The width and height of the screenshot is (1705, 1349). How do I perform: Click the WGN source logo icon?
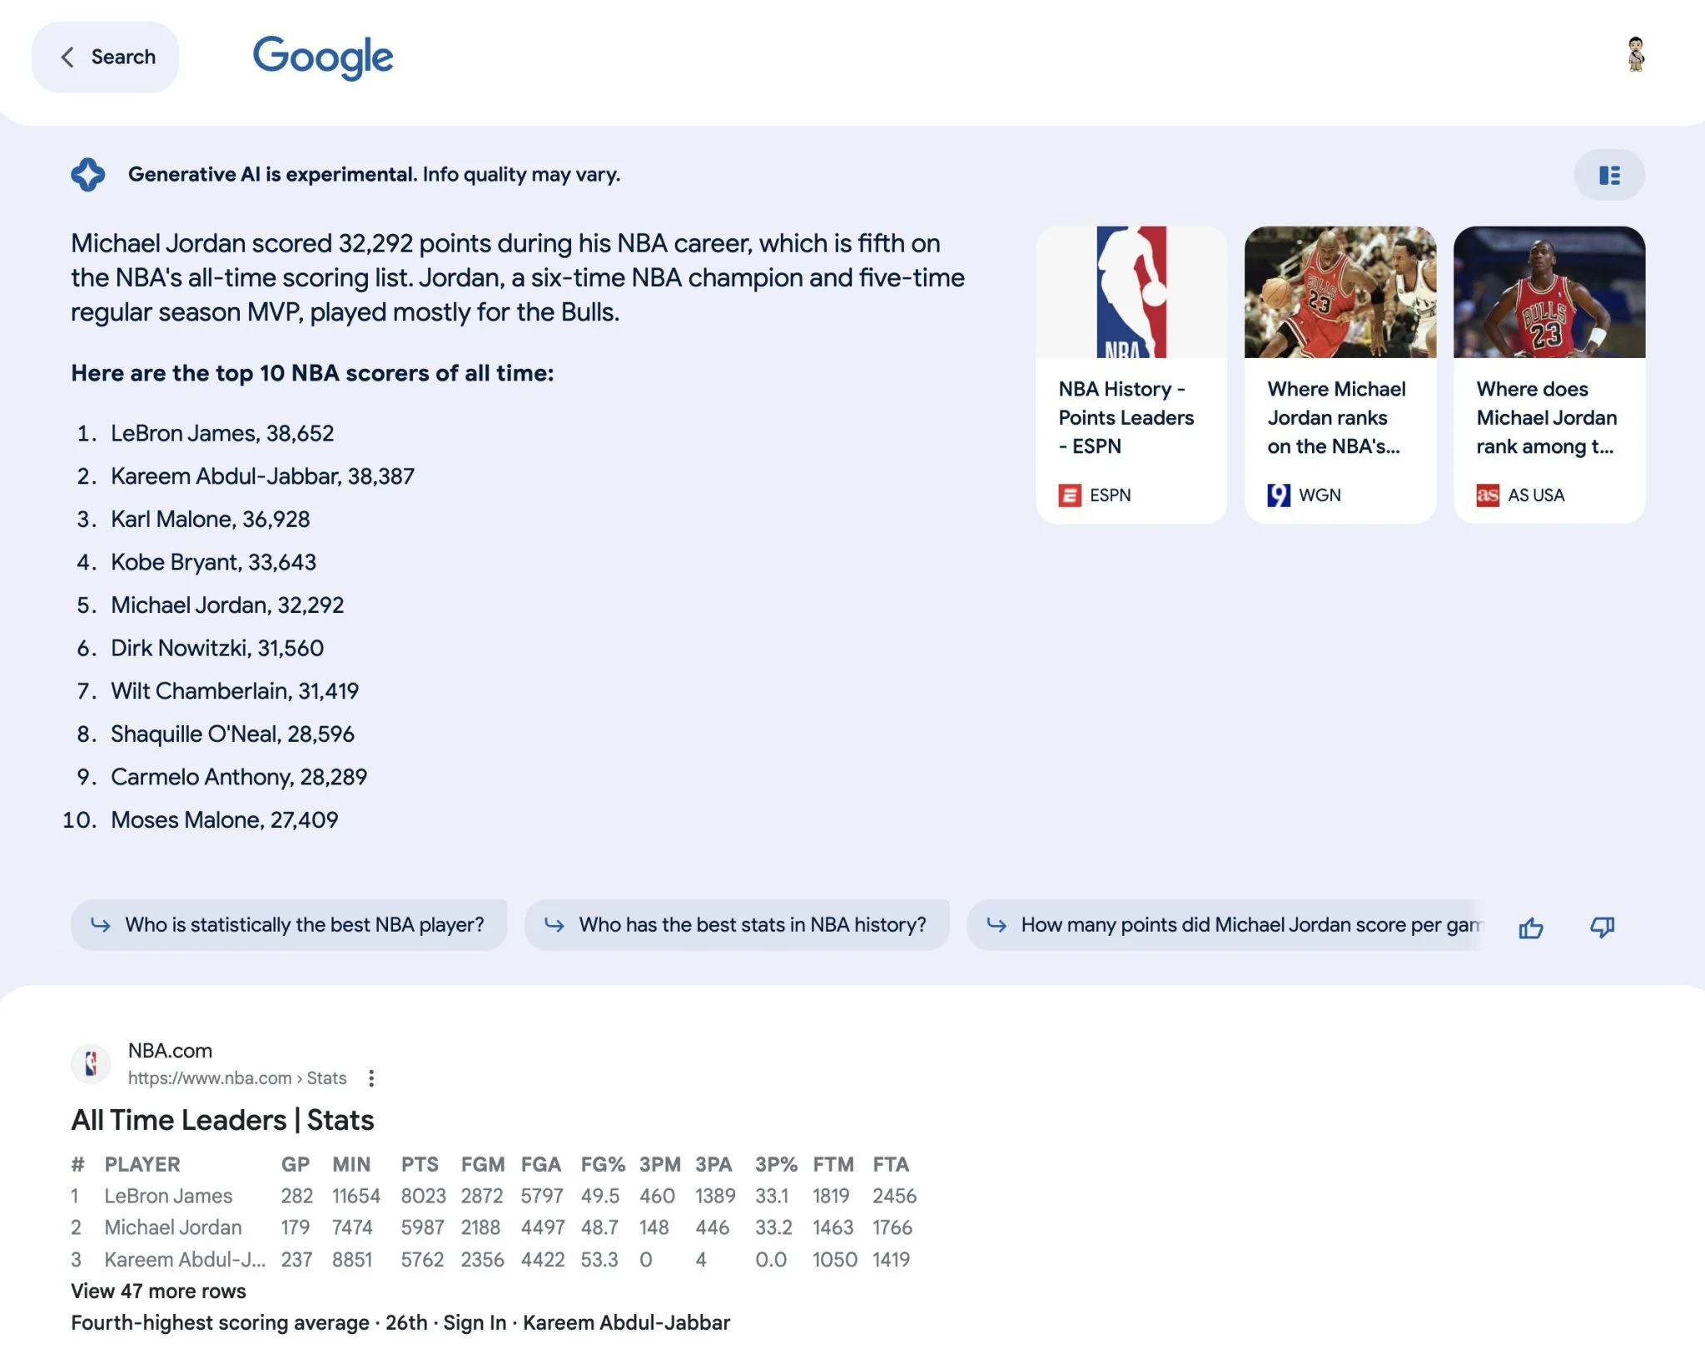1279,495
